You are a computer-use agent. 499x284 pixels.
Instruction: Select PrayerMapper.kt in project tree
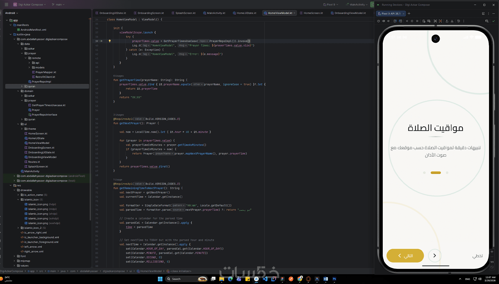[46, 72]
